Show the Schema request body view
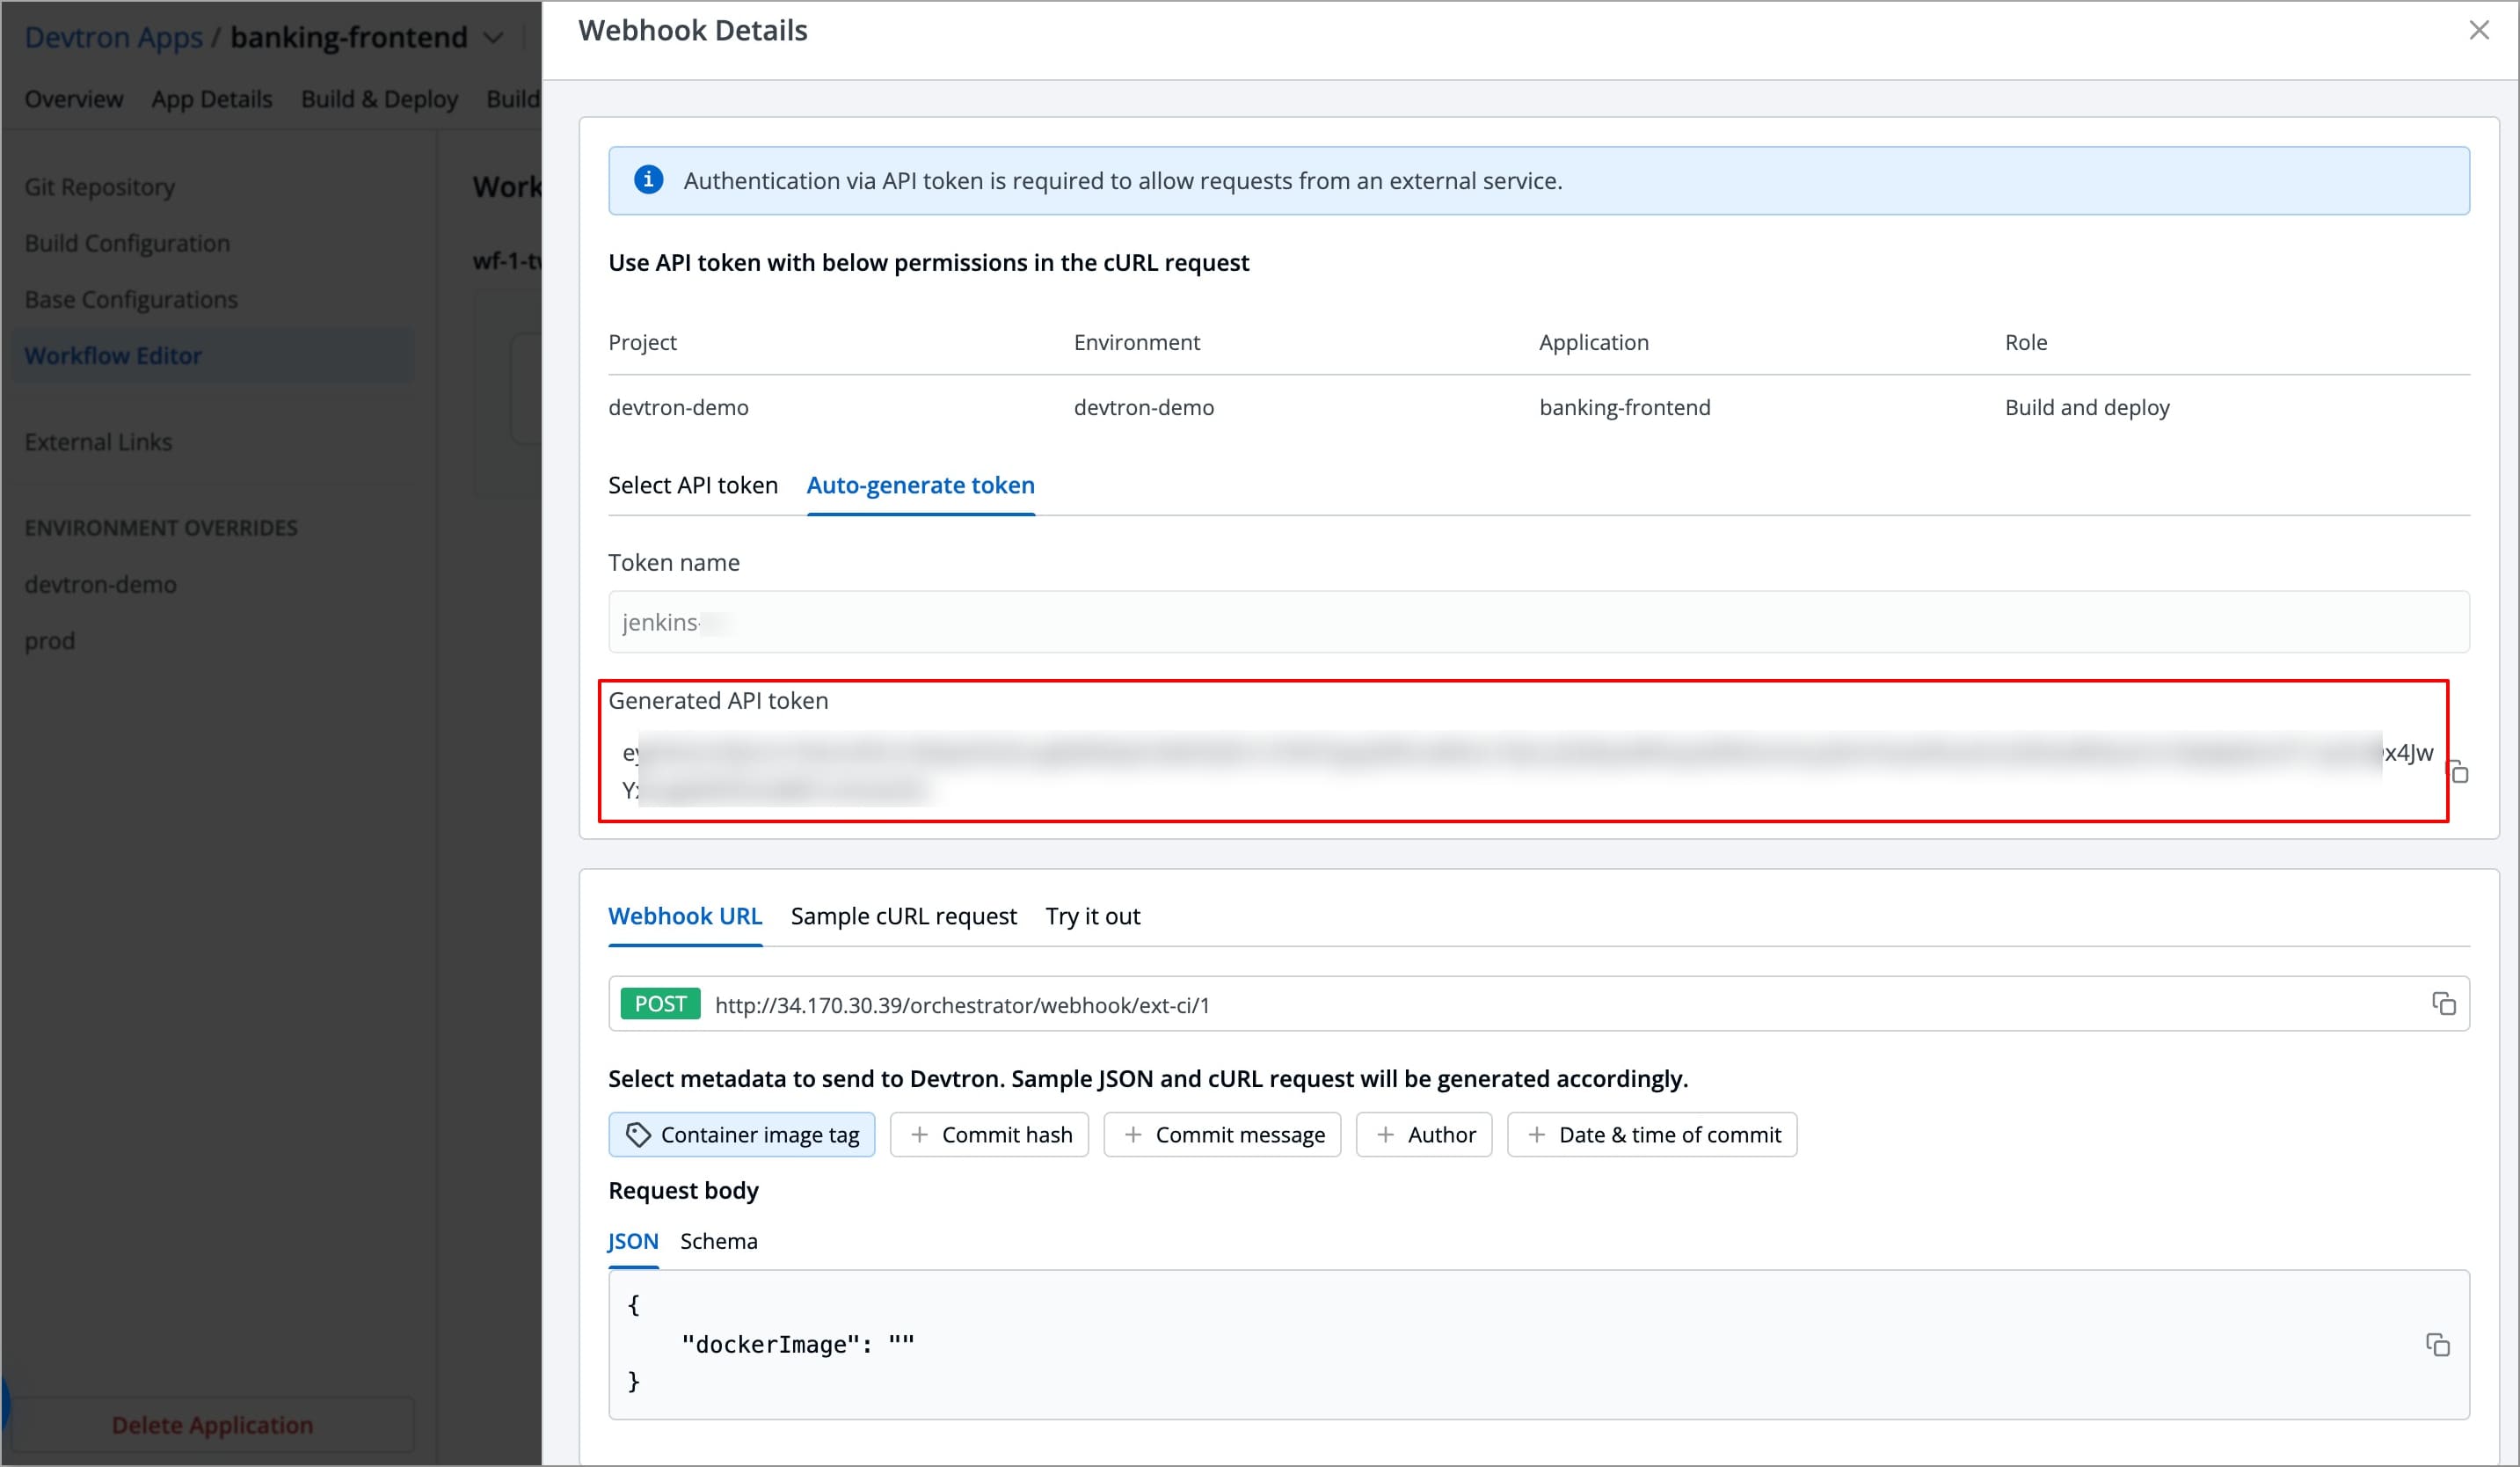The height and width of the screenshot is (1467, 2520). coord(718,1241)
